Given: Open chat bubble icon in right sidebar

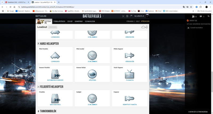Looking at the screenshot, I should [x=201, y=16].
